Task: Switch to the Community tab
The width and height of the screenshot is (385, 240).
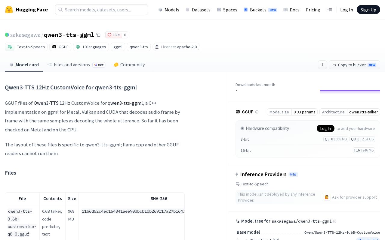Action: (129, 64)
